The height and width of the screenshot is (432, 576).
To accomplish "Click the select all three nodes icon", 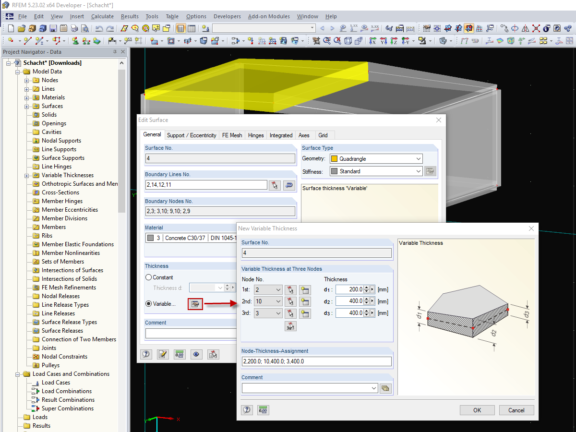I will click(290, 326).
